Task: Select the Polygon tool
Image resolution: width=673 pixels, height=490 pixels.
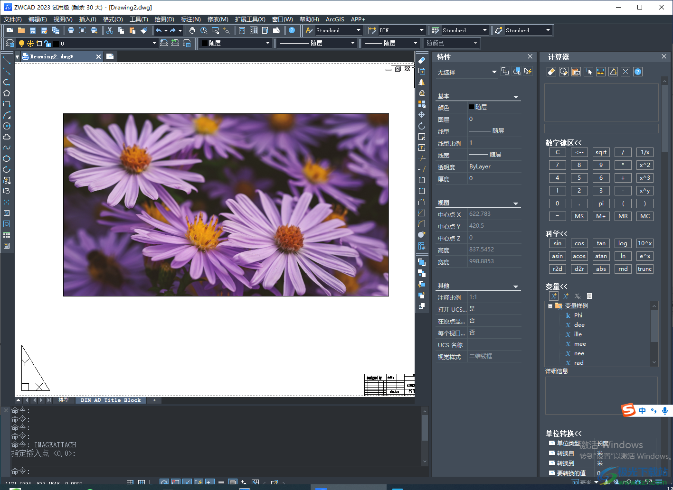Action: [7, 93]
